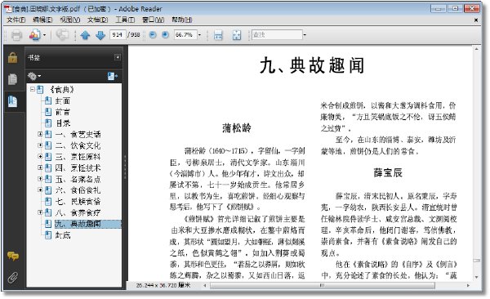Click the horizontal scrollbar left arrow
The height and width of the screenshot is (299, 490).
(205, 285)
